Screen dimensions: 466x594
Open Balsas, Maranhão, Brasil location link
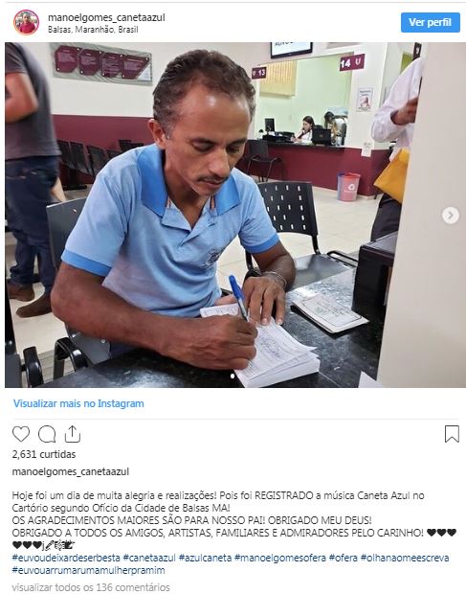pyautogui.click(x=93, y=30)
